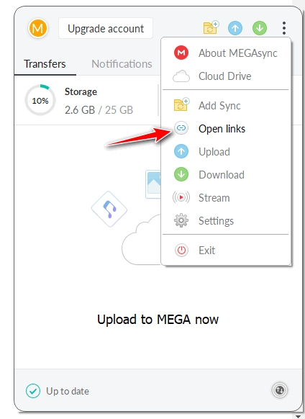Click the Settings gear icon in menu
The width and height of the screenshot is (305, 419).
181,220
